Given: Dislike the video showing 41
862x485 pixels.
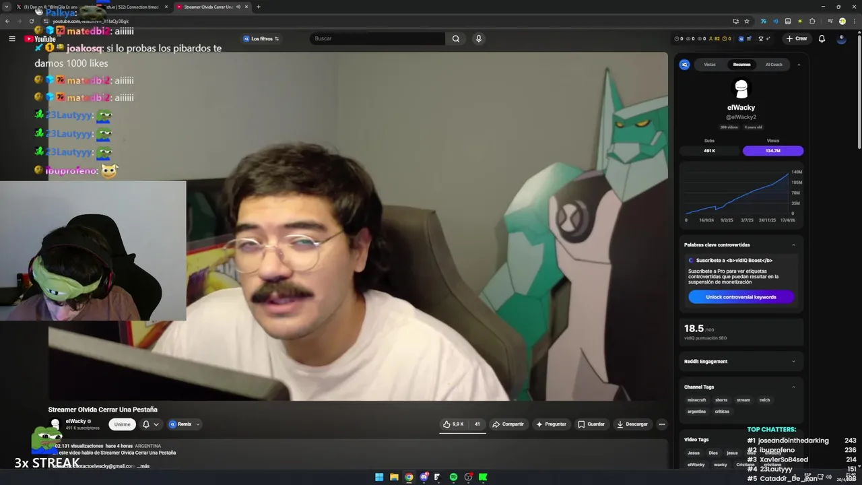Looking at the screenshot, I should 477,424.
